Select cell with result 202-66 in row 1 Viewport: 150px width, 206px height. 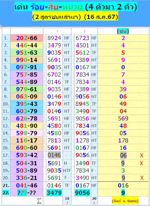27,38
